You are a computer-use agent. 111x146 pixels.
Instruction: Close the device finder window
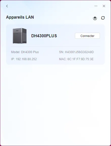pyautogui.click(x=104, y=6)
